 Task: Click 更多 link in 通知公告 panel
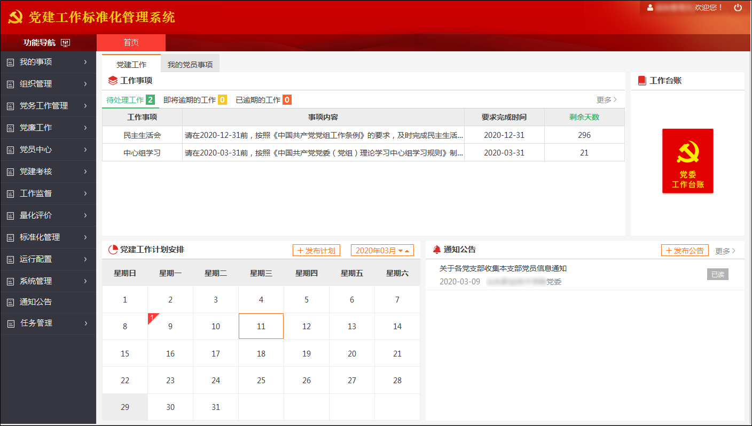pos(725,251)
